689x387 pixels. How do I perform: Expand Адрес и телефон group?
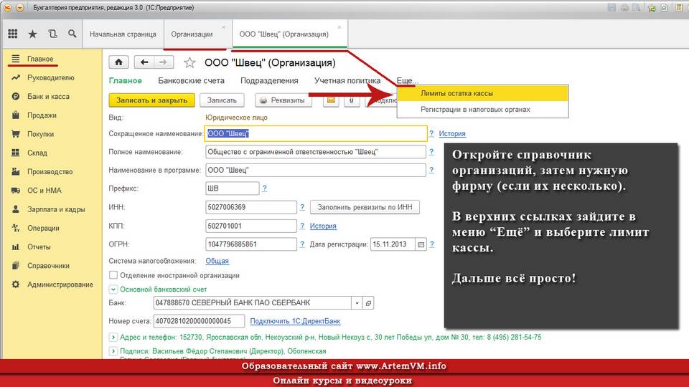[113, 337]
